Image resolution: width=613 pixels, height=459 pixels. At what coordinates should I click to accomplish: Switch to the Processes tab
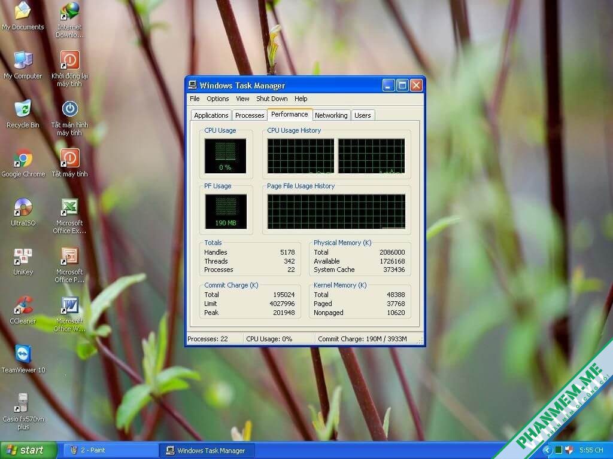coord(250,115)
